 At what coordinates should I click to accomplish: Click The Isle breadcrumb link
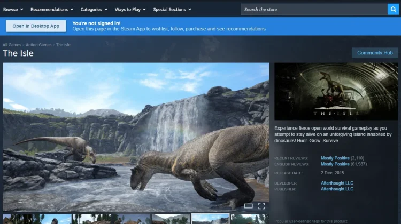point(63,45)
